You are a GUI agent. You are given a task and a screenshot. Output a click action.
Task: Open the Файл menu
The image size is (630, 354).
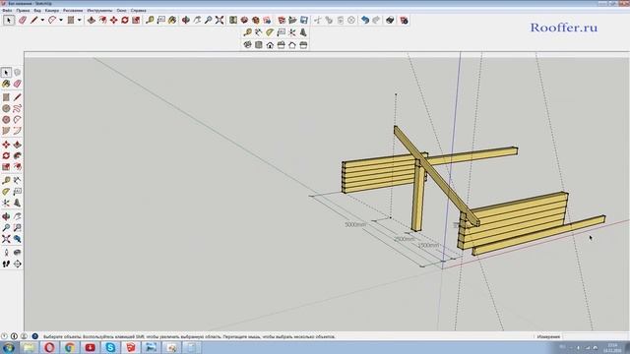pyautogui.click(x=7, y=11)
